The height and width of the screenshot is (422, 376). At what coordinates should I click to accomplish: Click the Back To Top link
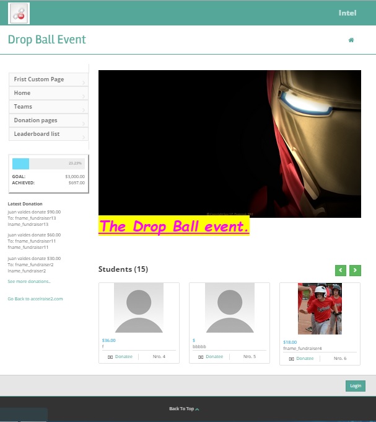point(181,409)
